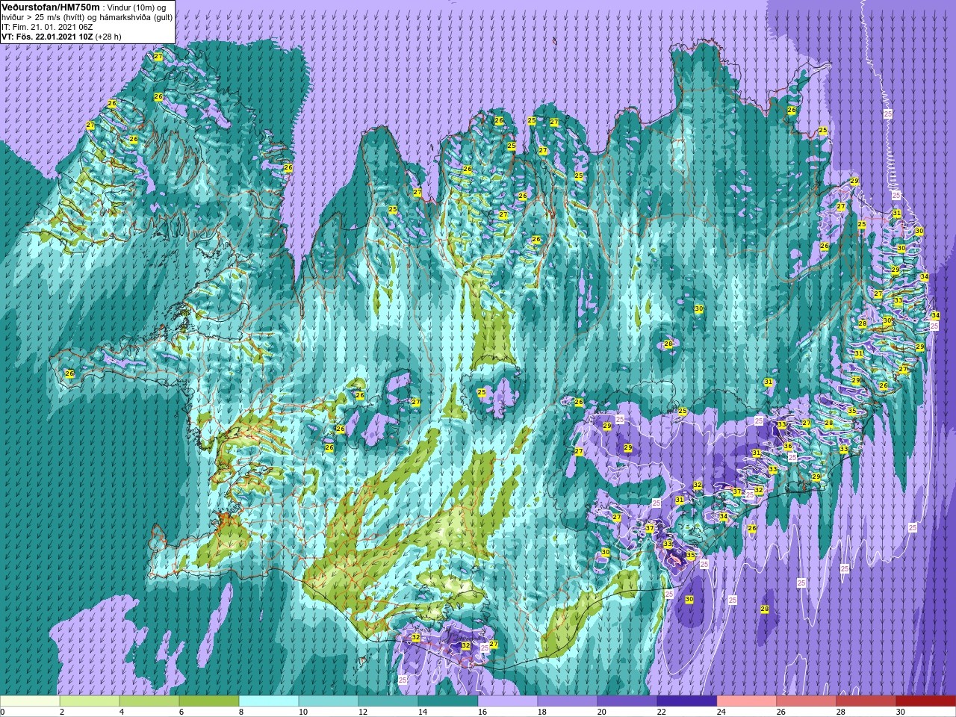Screen dimensions: 956x717
Task: Pick the violet 20–22 legend swatch
Action: (x=627, y=701)
